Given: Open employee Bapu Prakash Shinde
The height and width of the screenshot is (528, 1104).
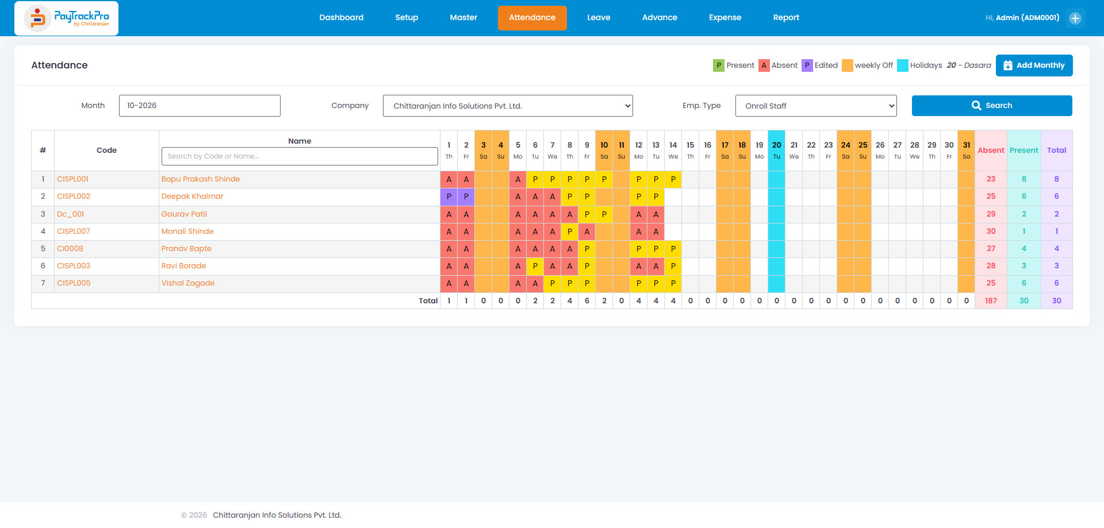Looking at the screenshot, I should [x=201, y=179].
